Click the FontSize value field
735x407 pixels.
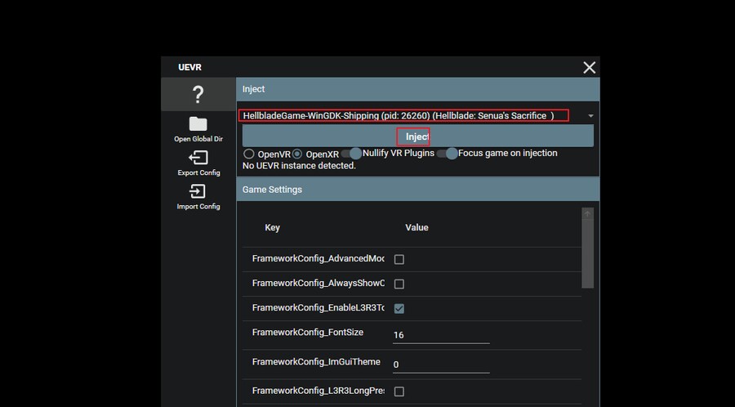tap(440, 334)
